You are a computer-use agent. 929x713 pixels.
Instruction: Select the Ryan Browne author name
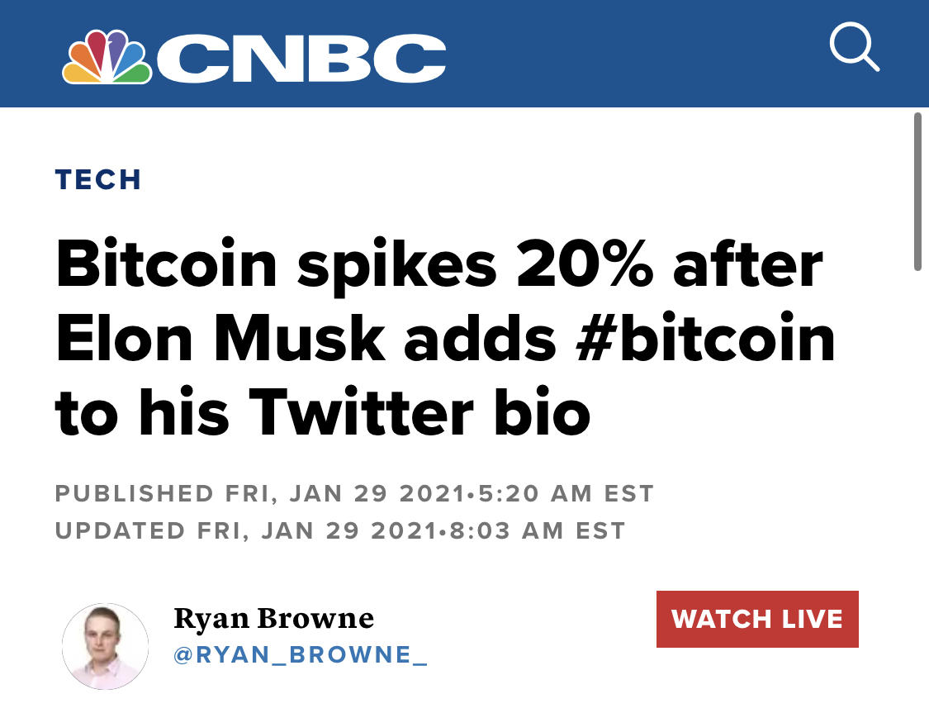[x=273, y=618]
